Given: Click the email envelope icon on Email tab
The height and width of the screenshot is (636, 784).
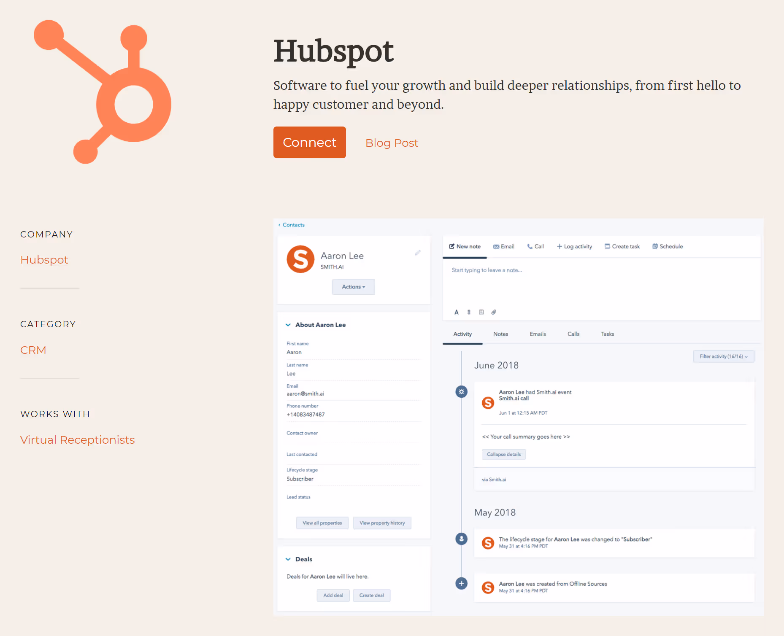Looking at the screenshot, I should [496, 246].
